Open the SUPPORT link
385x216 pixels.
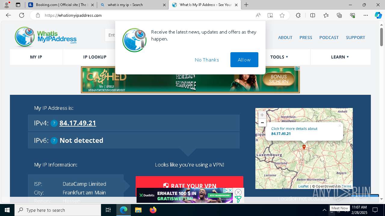click(x=355, y=37)
